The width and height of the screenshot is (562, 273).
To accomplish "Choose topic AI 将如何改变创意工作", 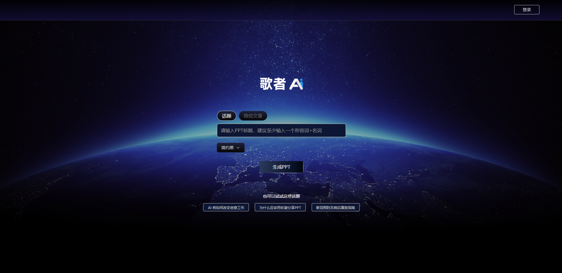I will click(226, 208).
